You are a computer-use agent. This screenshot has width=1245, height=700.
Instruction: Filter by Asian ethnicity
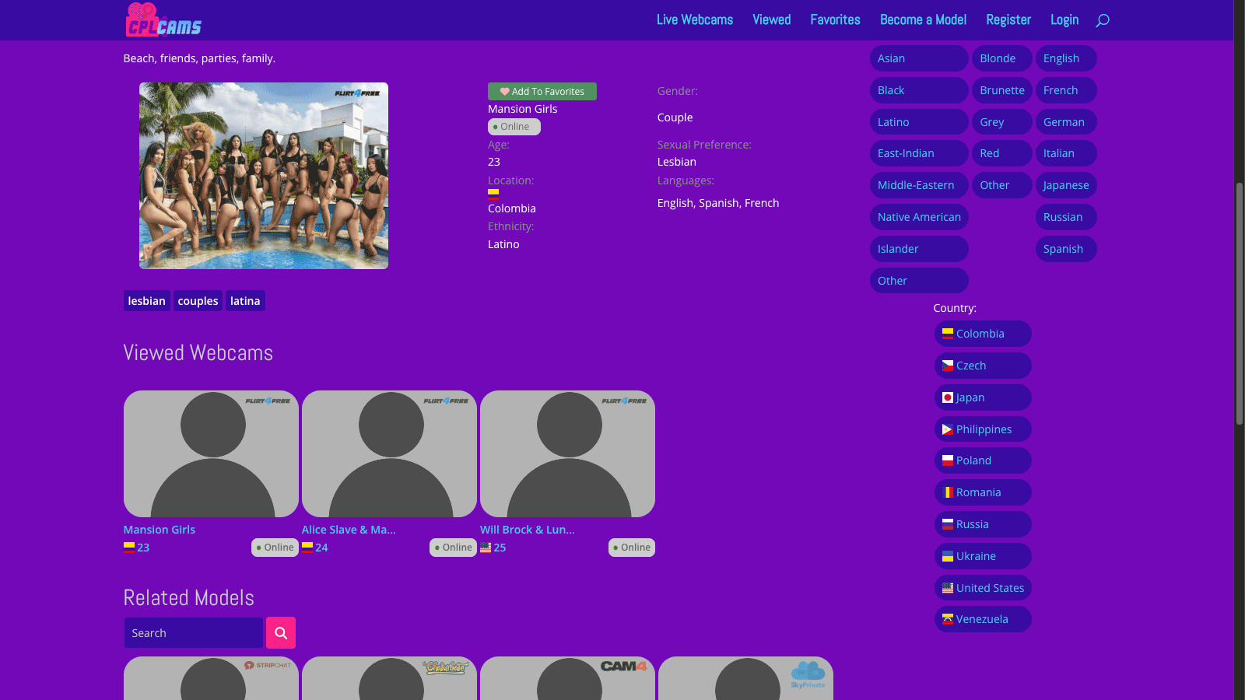tap(919, 58)
